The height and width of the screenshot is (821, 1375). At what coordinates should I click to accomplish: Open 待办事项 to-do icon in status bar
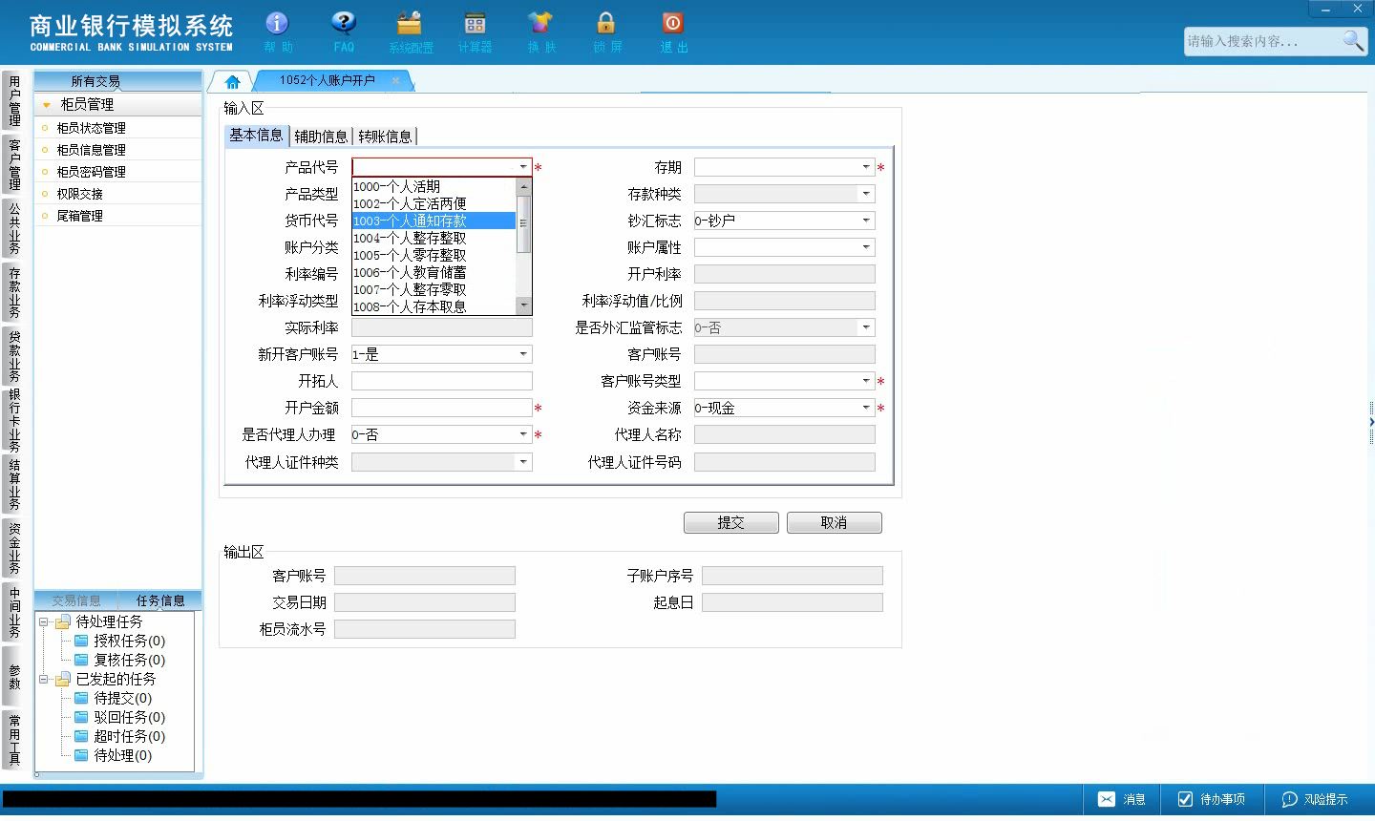click(1185, 799)
